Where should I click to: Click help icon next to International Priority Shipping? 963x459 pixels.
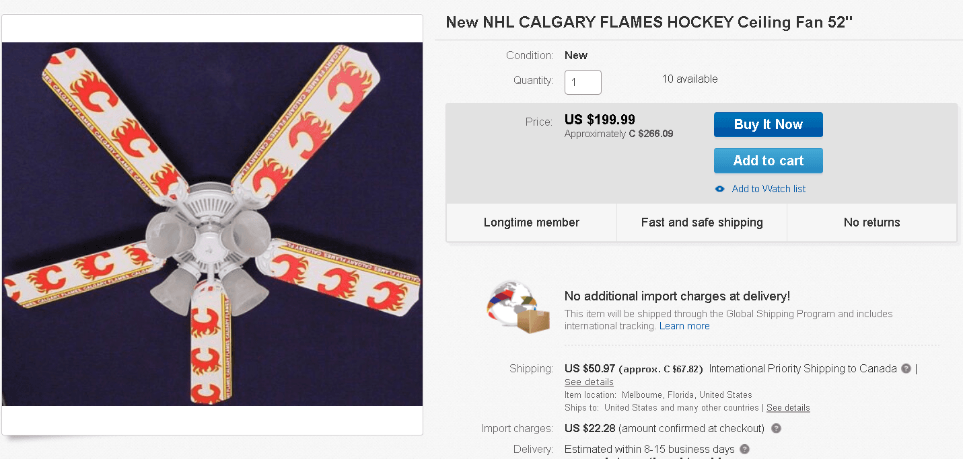(x=906, y=368)
